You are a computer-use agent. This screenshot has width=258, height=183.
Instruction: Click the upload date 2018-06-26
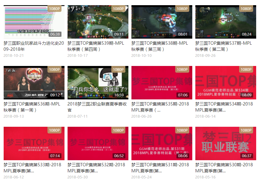click(x=141, y=116)
